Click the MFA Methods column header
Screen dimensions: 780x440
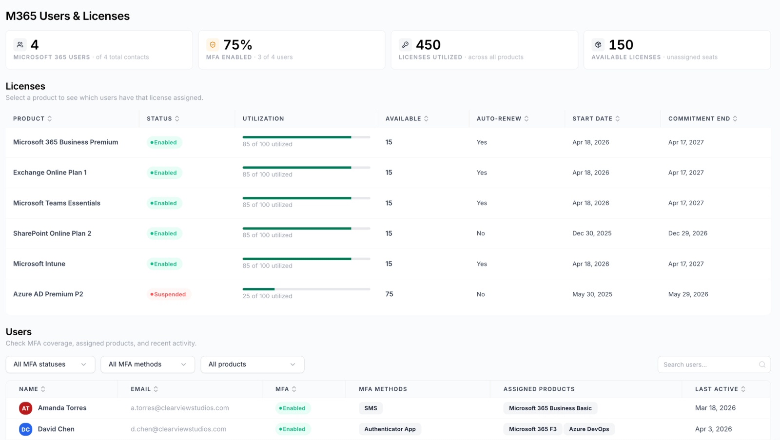tap(383, 389)
